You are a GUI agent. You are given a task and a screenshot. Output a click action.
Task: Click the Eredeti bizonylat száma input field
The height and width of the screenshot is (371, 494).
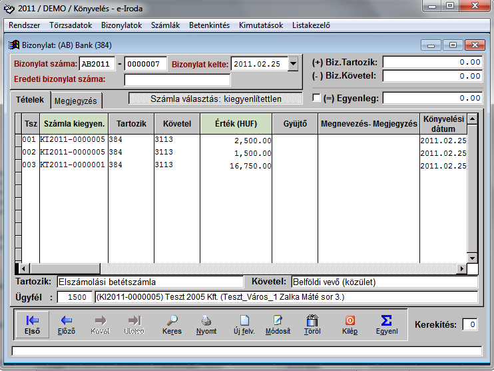pyautogui.click(x=177, y=80)
